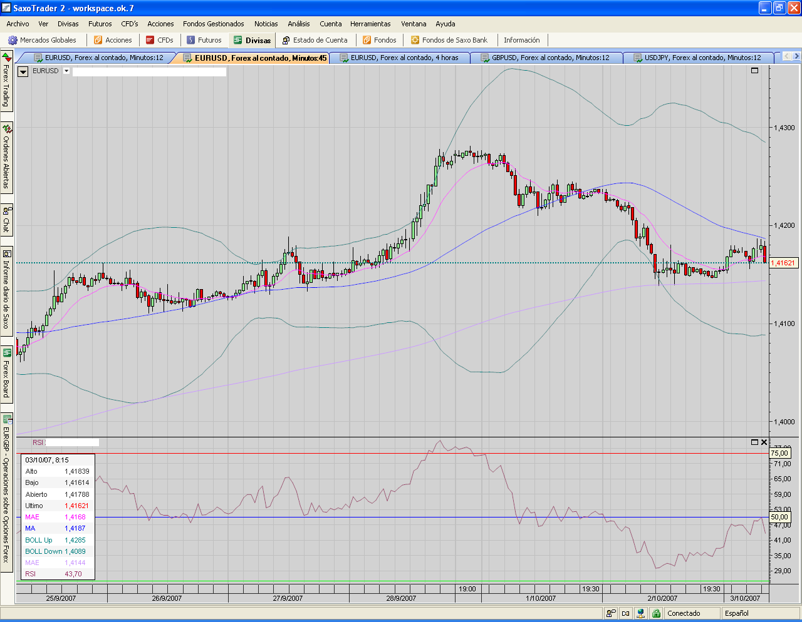
Task: Click the CFDs toolbar icon
Action: (x=150, y=40)
